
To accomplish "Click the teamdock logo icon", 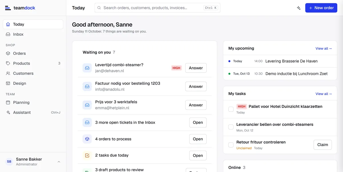I will 8,8.
